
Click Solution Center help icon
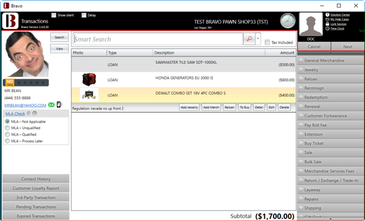(328, 15)
